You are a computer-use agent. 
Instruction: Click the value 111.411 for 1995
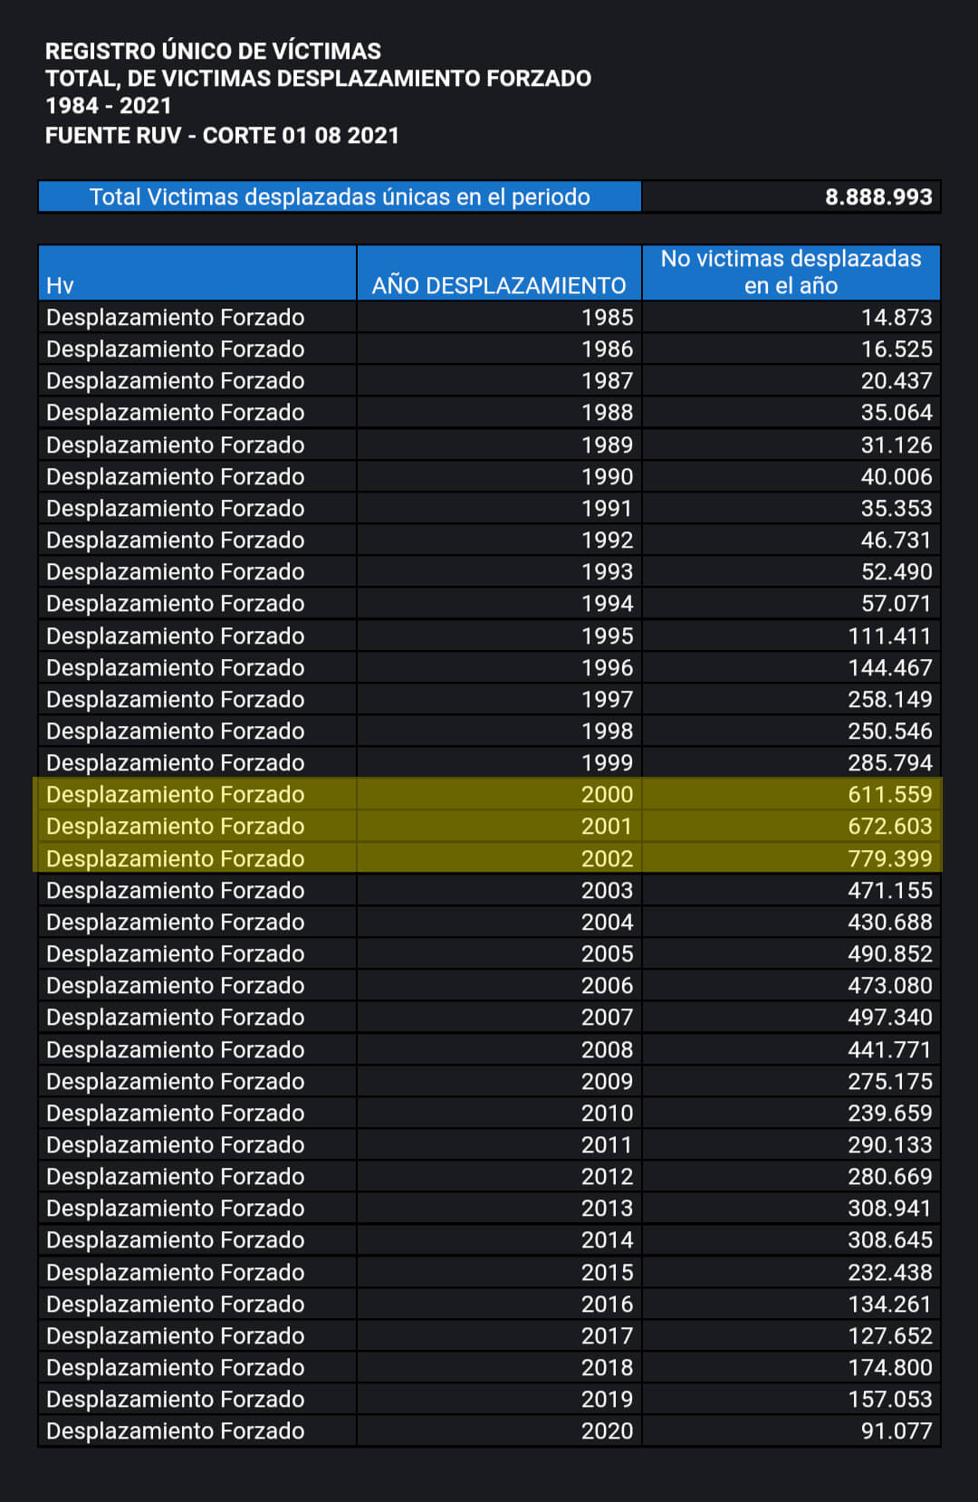[x=890, y=636]
